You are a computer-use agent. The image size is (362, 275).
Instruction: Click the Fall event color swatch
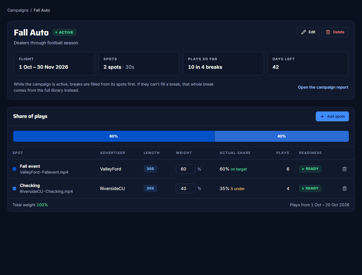[x=14, y=169]
